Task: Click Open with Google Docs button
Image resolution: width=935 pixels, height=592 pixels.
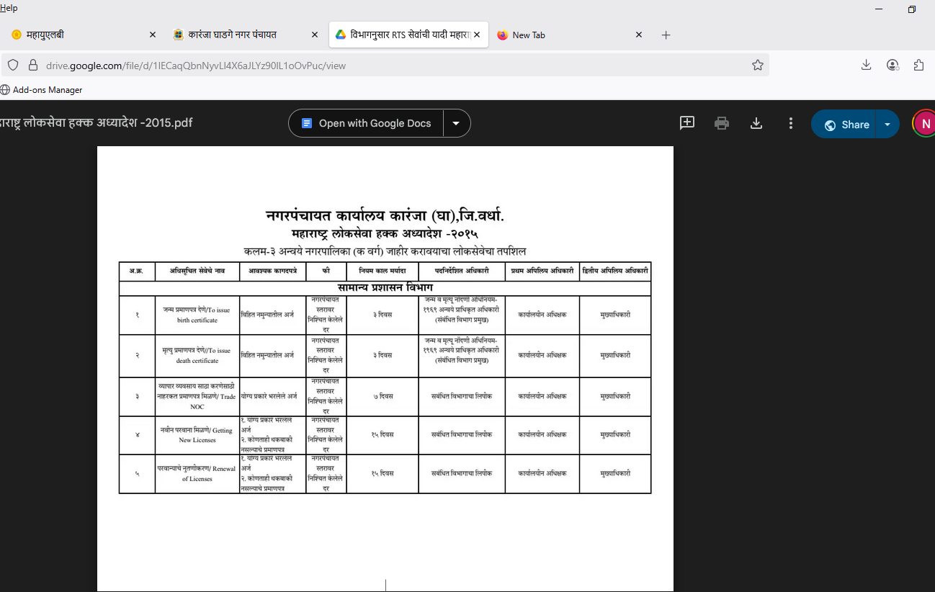Action: [366, 123]
